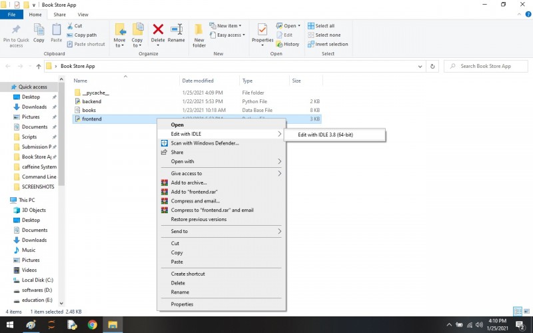
Task: Create a New folder from ribbon
Action: [x=199, y=35]
